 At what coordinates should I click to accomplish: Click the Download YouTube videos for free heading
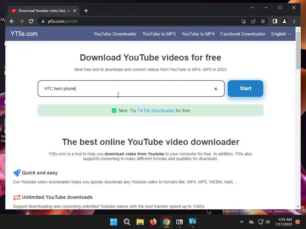click(x=151, y=58)
